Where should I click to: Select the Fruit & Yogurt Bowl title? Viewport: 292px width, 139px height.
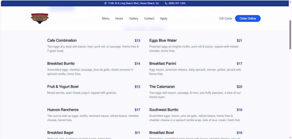63,87
